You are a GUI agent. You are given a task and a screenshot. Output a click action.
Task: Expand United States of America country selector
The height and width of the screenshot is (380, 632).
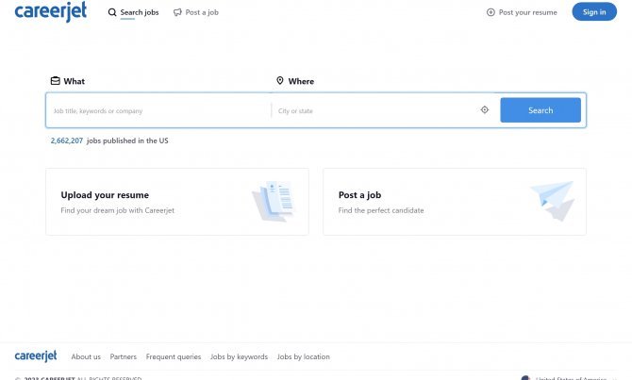coord(568,378)
